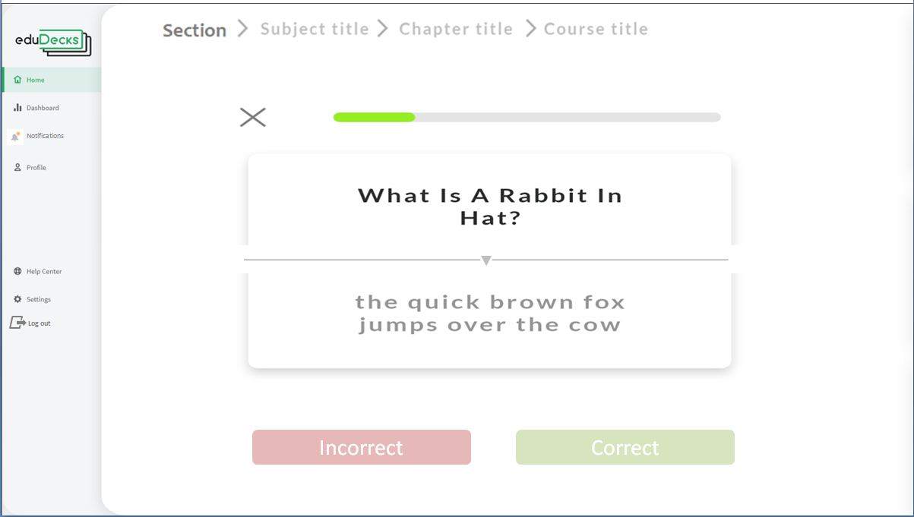This screenshot has height=517, width=914.
Task: Close the flashcard with the X
Action: pos(253,117)
